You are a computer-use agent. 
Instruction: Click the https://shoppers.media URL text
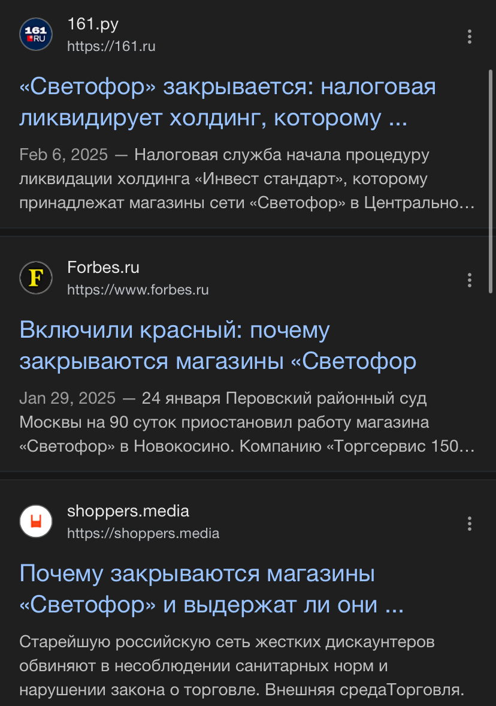143,533
